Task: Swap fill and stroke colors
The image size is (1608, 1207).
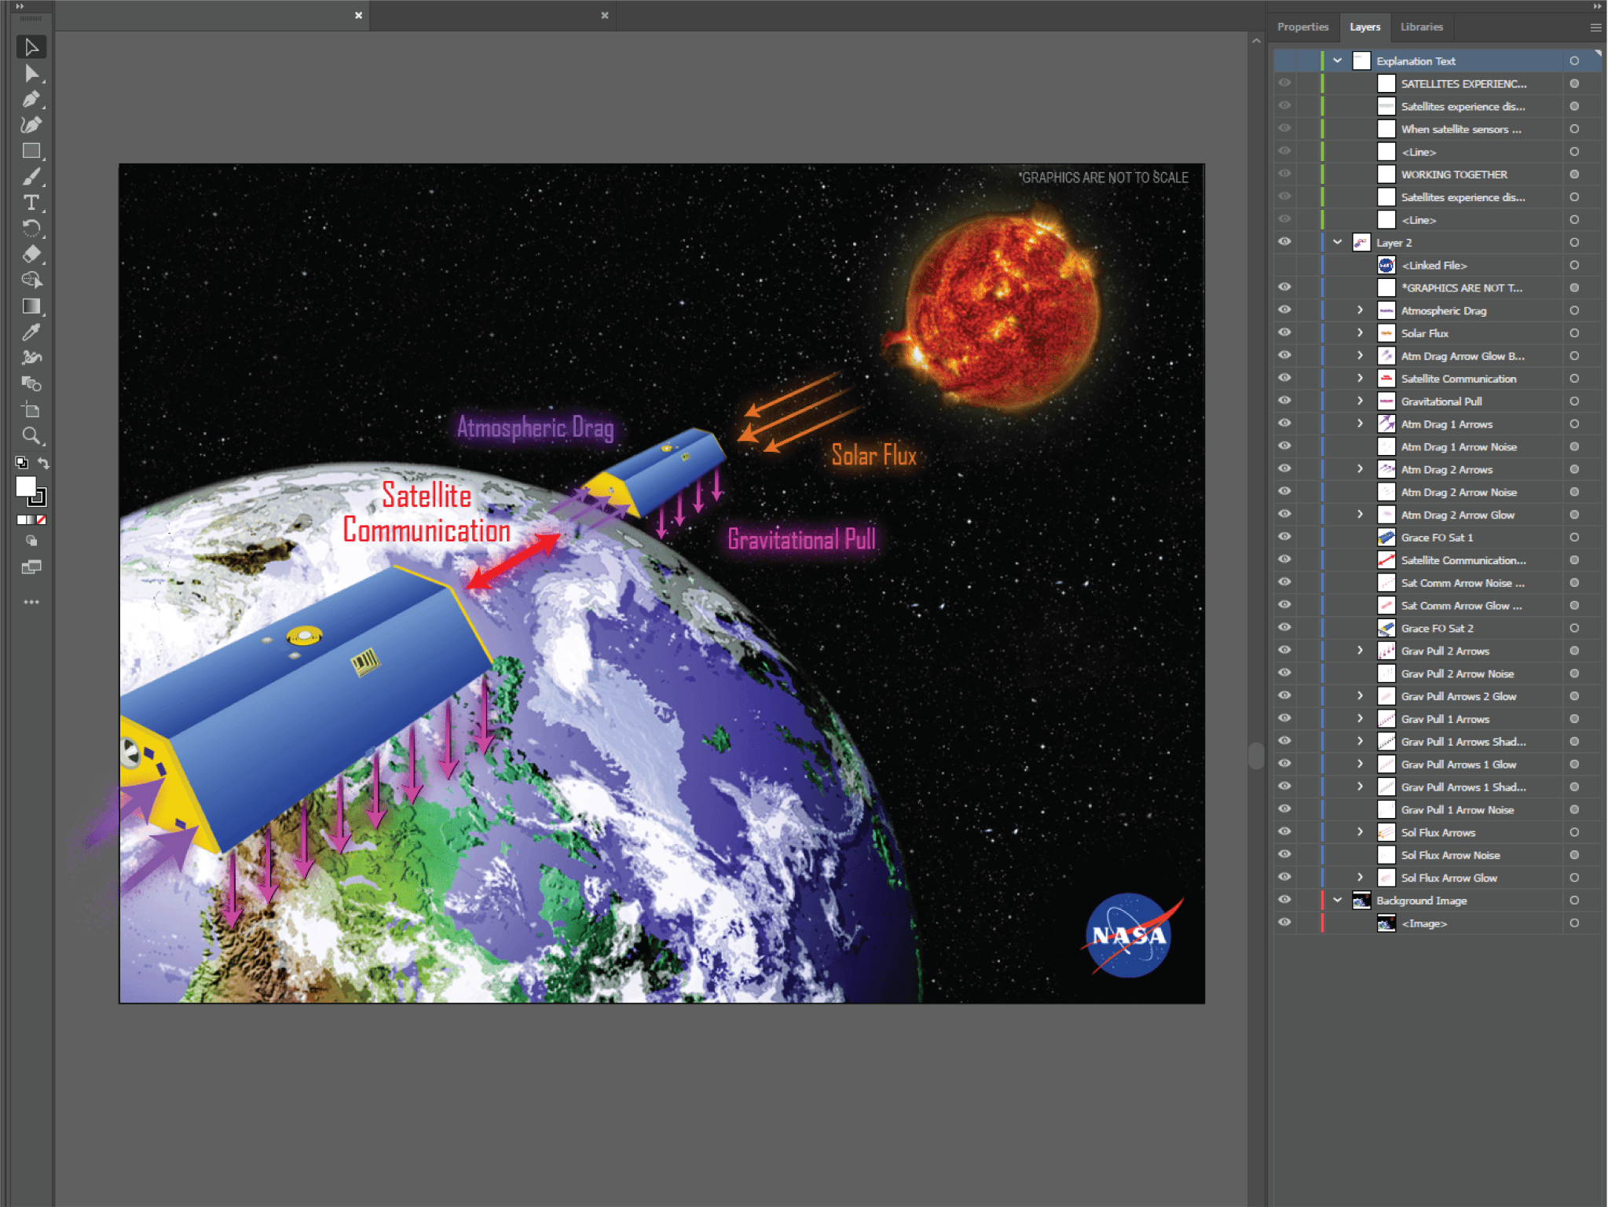Action: click(44, 463)
